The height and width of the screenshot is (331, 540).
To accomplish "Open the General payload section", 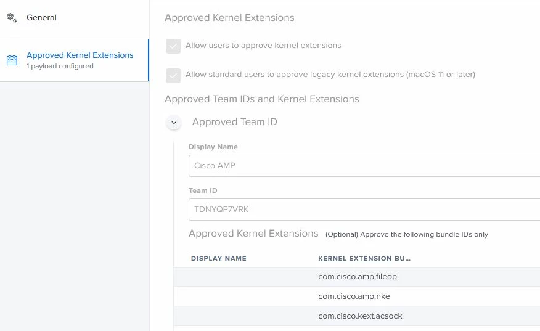I will pyautogui.click(x=75, y=18).
